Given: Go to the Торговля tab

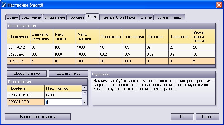Looking at the screenshot, I should click(76, 17).
